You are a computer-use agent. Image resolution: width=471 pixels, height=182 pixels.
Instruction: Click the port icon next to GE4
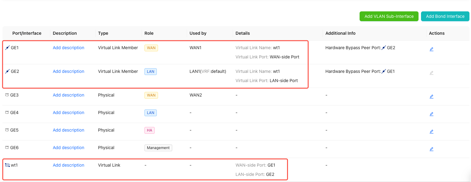click(7, 113)
